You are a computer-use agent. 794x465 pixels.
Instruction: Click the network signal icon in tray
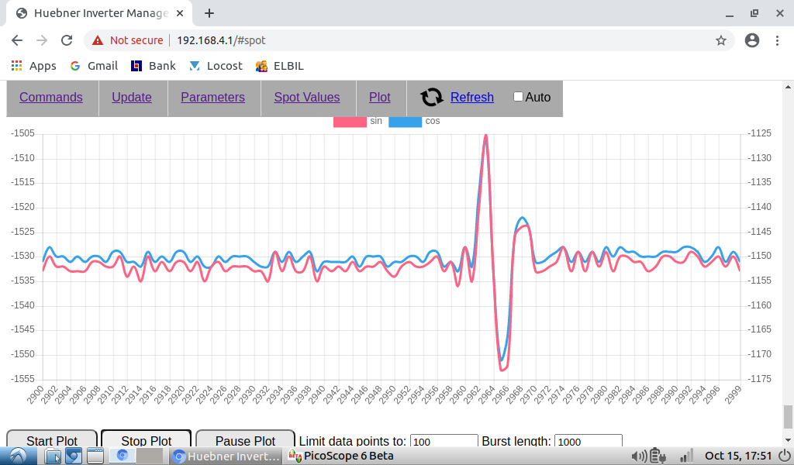point(685,456)
